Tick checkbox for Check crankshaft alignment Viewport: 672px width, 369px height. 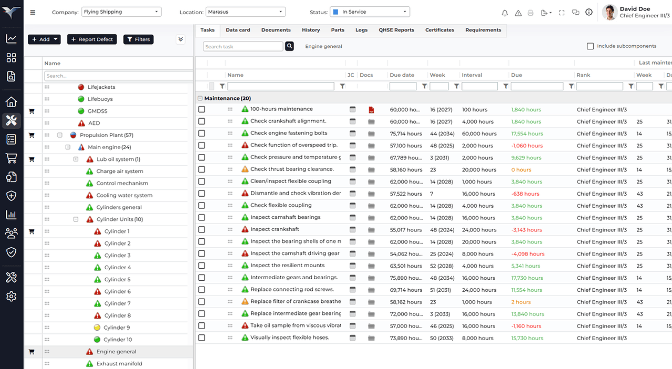(x=202, y=121)
